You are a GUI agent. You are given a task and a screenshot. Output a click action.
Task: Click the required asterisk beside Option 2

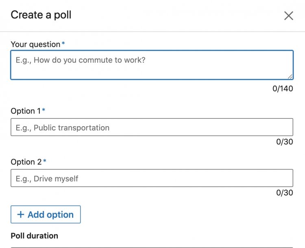45,161
